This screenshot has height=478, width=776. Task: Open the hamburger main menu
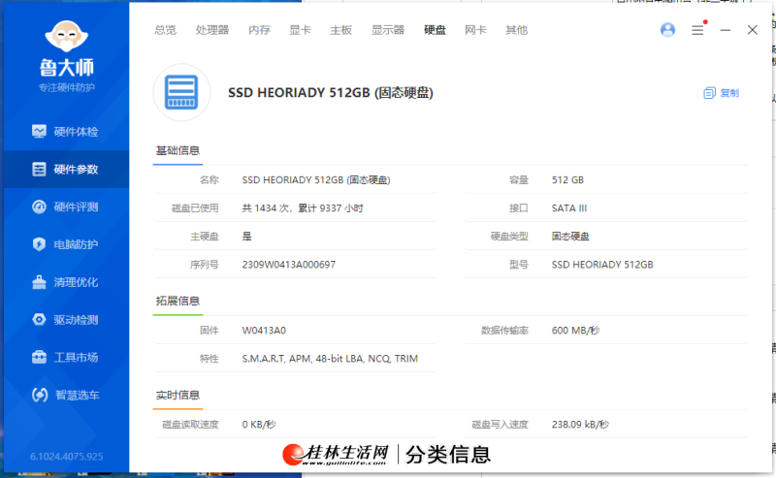click(x=697, y=30)
